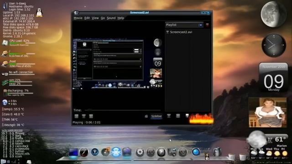Click the volume icon beside Sidebar
This screenshot has width=292, height=164.
click(146, 117)
